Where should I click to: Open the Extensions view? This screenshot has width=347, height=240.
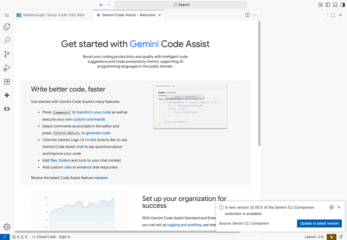(7, 82)
